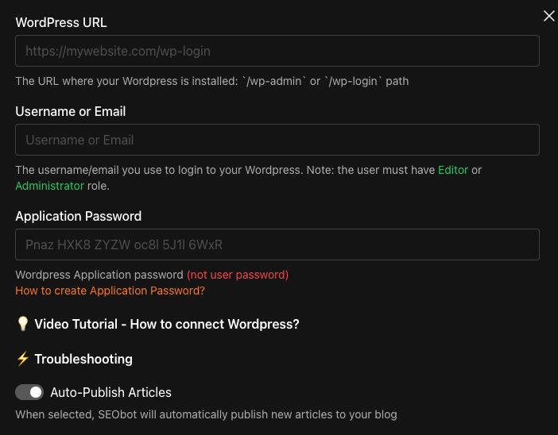Open the green Editor role link
The width and height of the screenshot is (558, 435).
coord(453,170)
